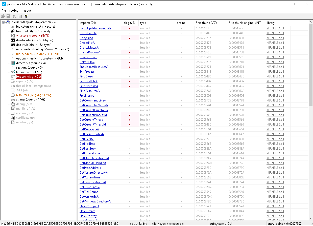Select strings (count > 1462) tree item
Image resolution: width=313 pixels, height=226 pixels.
tap(31, 99)
